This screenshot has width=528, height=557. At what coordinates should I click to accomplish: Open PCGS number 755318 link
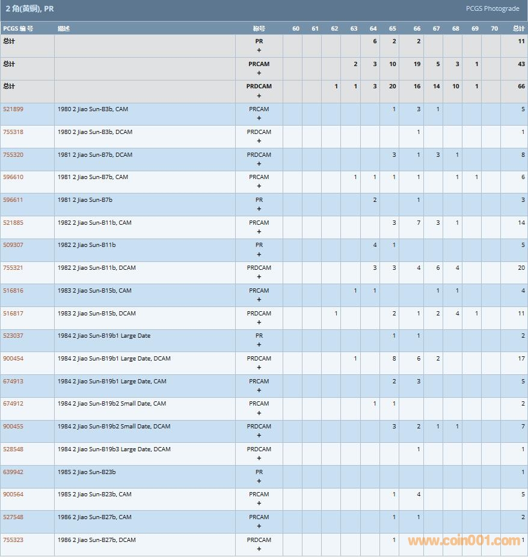pyautogui.click(x=13, y=132)
